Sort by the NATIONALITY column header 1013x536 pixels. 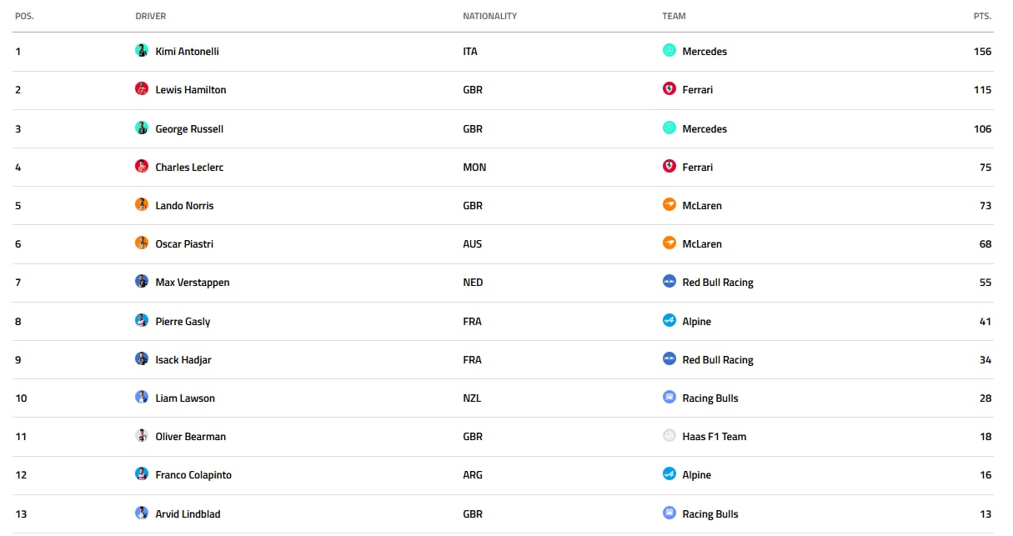(490, 16)
